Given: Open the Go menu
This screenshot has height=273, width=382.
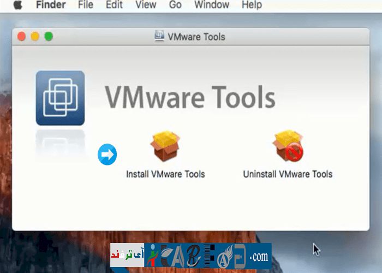Looking at the screenshot, I should click(175, 5).
